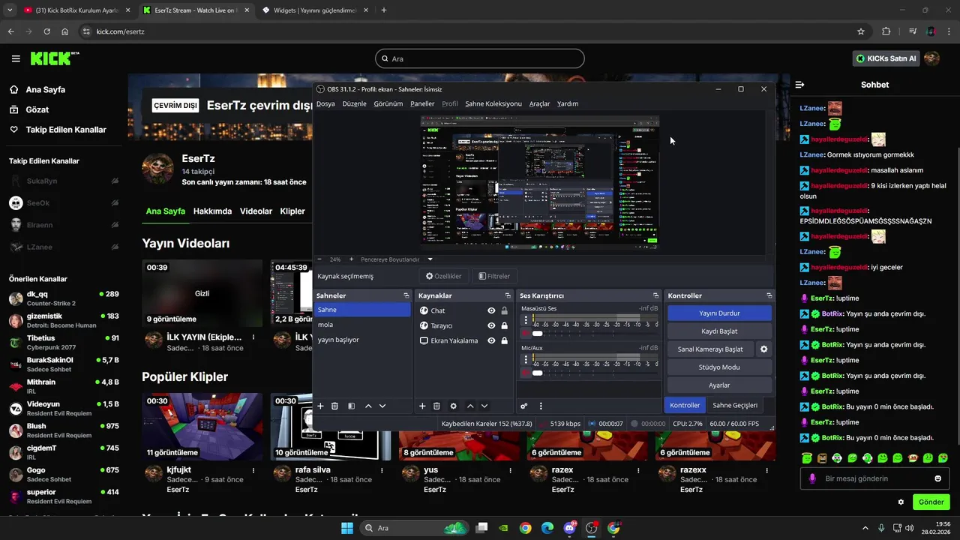
Task: Remove source with Kaynaklar trash icon
Action: (436, 406)
